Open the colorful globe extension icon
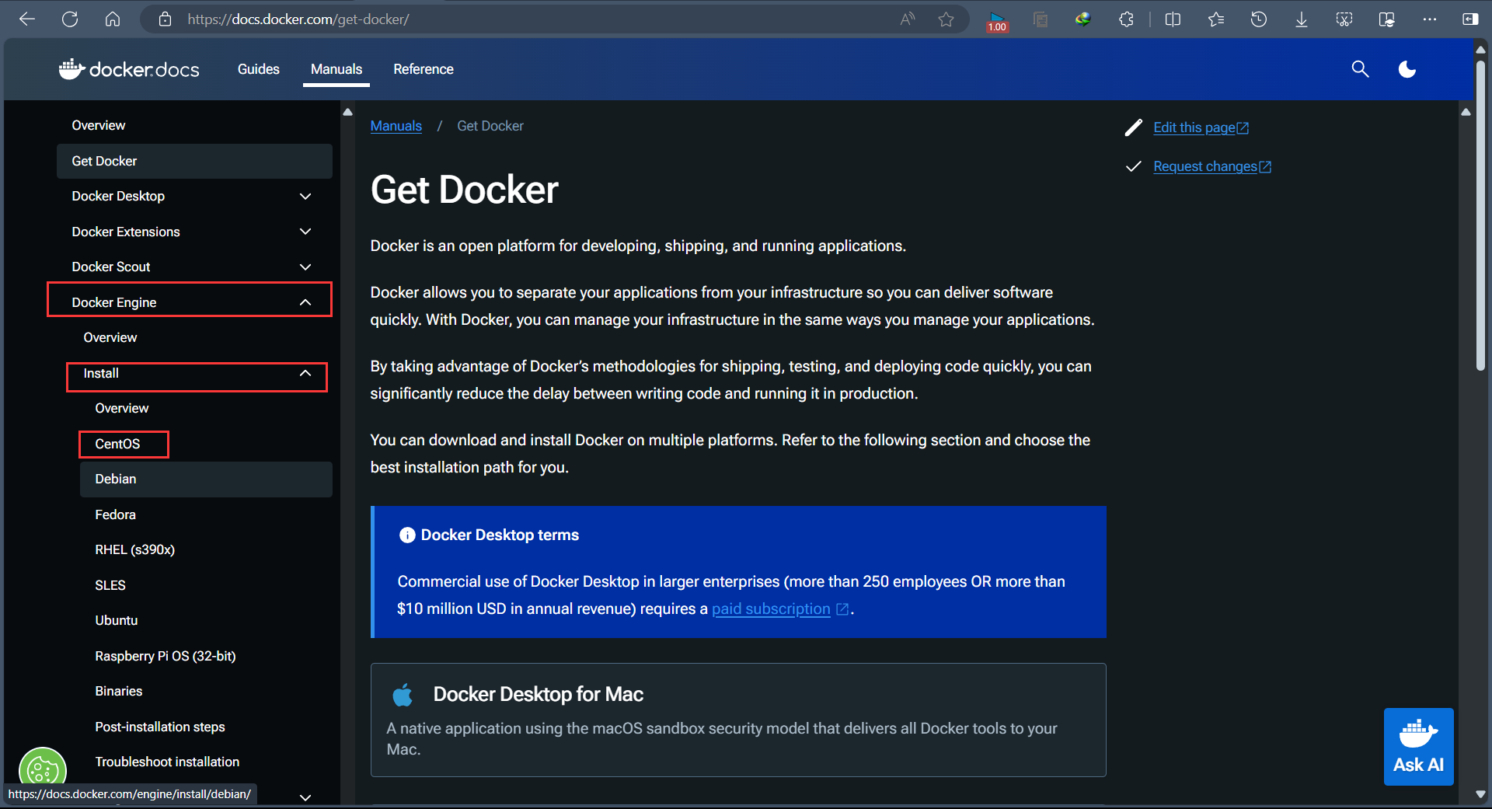Viewport: 1492px width, 809px height. 1082,19
